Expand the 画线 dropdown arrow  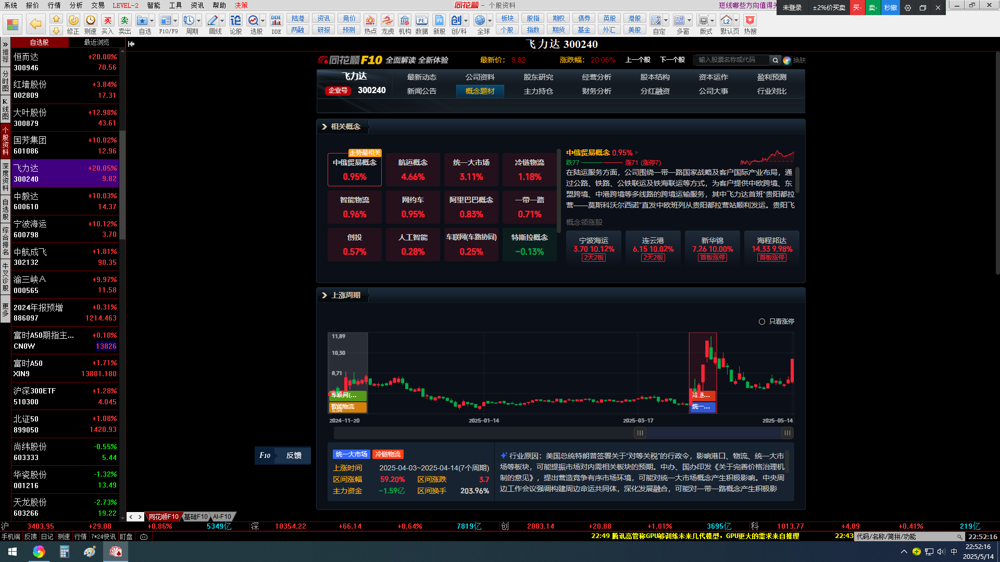click(222, 21)
